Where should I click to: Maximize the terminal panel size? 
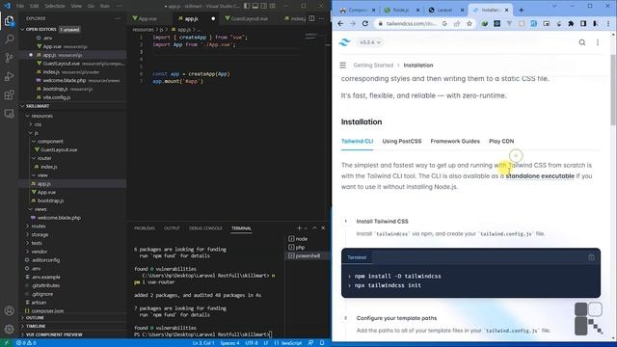point(314,227)
